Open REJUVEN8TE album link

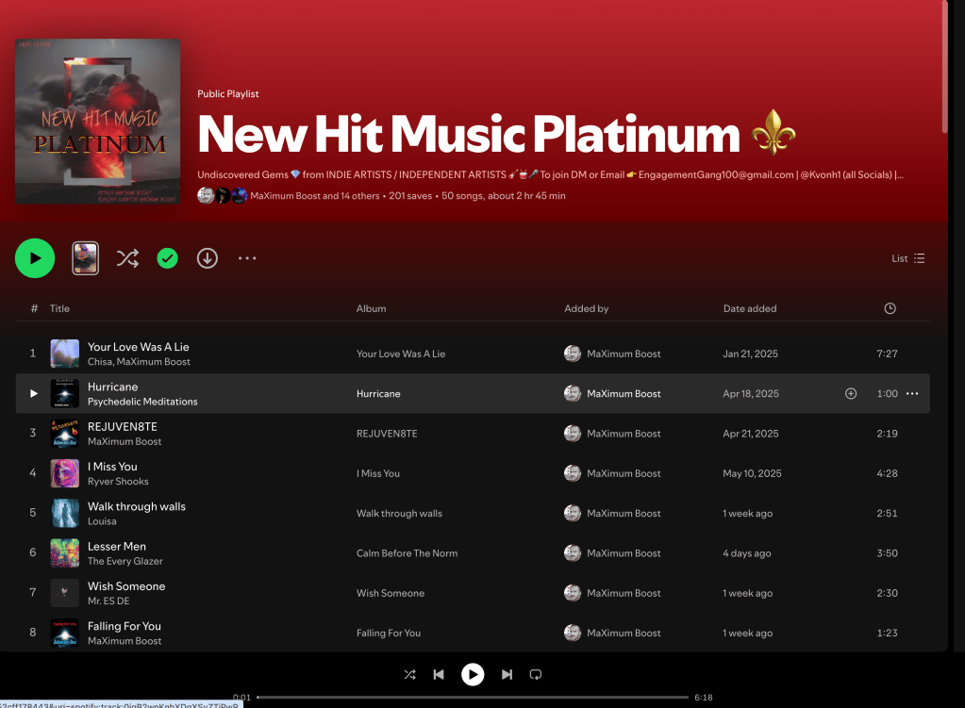coord(387,434)
